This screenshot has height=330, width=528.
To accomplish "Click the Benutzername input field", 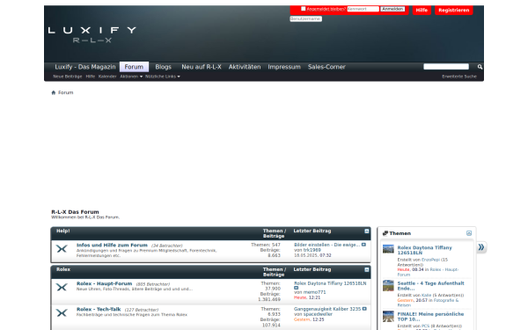I will pyautogui.click(x=306, y=18).
